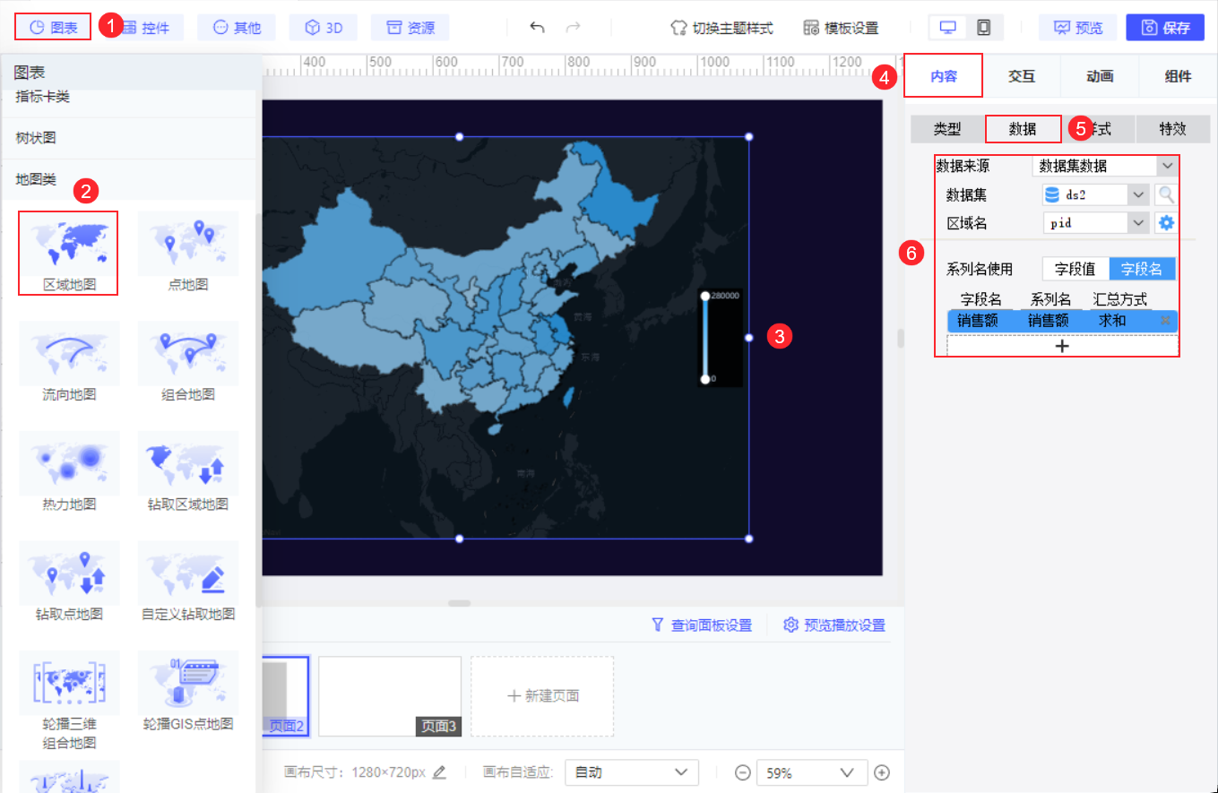The height and width of the screenshot is (793, 1218).
Task: Open 区域名 gear settings icon
Action: 1166,223
